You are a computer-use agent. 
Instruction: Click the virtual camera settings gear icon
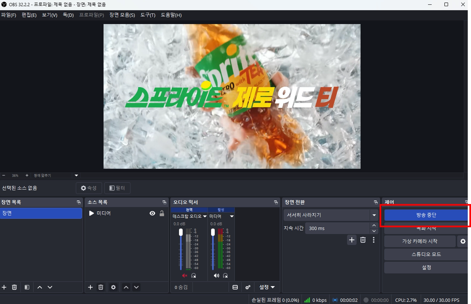click(463, 241)
